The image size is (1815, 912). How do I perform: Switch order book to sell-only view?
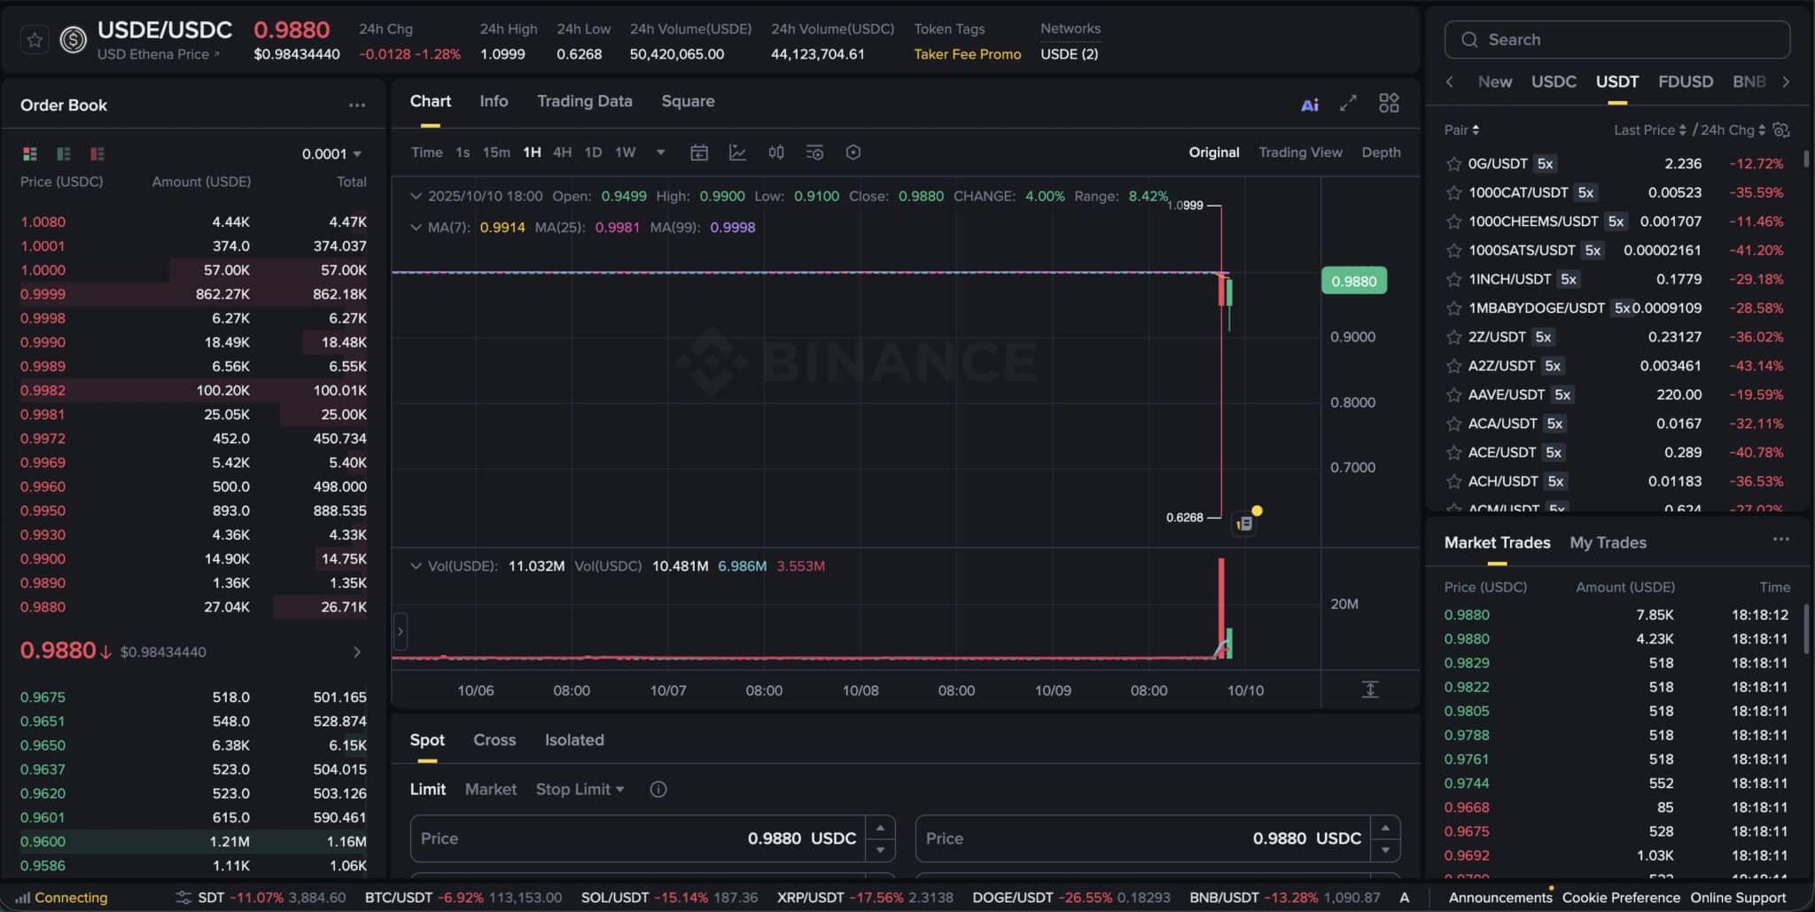click(97, 153)
